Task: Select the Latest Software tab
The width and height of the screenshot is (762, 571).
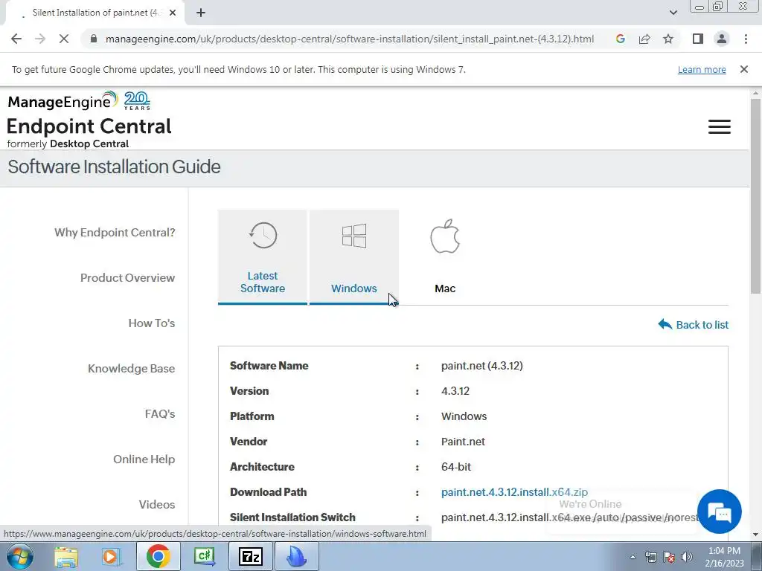Action: tap(263, 257)
